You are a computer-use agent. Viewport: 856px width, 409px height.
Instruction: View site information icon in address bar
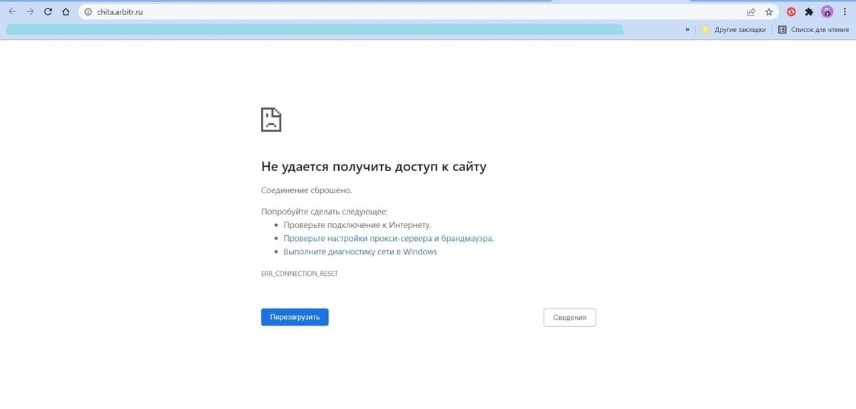[88, 11]
